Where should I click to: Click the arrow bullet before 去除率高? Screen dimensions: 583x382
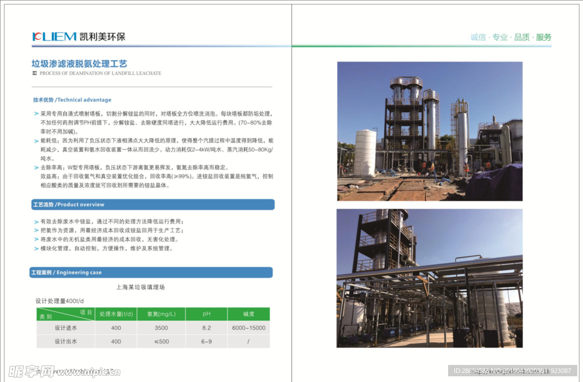coord(36,168)
